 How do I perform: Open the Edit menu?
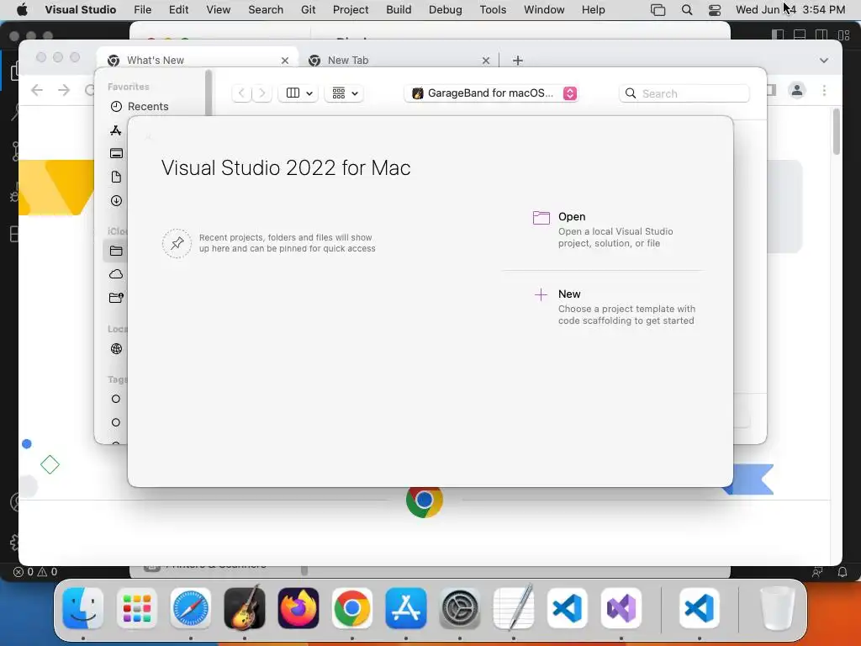coord(178,10)
